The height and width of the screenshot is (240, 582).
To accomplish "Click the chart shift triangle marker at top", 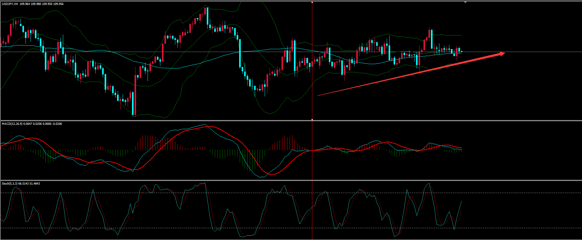I will click(x=465, y=2).
